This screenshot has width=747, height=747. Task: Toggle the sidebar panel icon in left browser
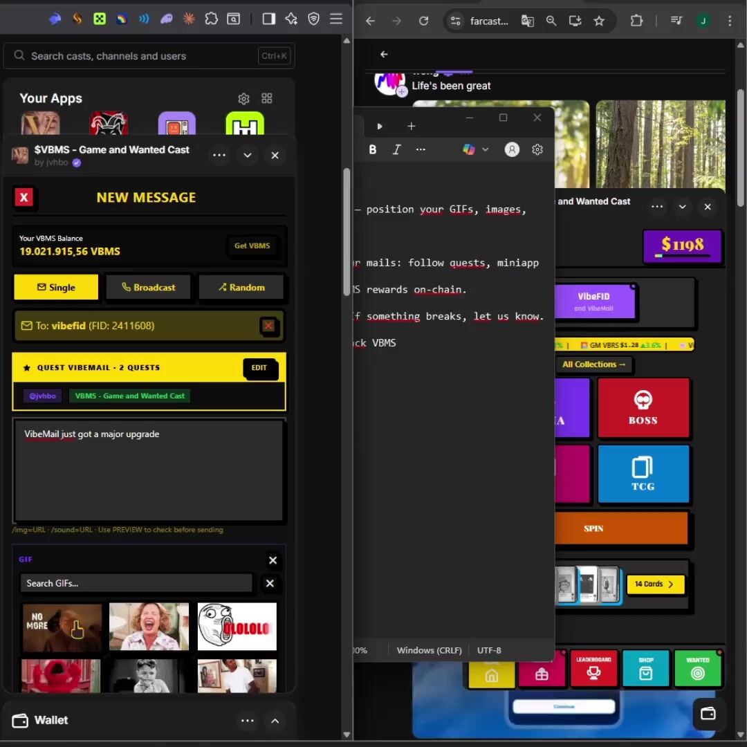[x=268, y=19]
